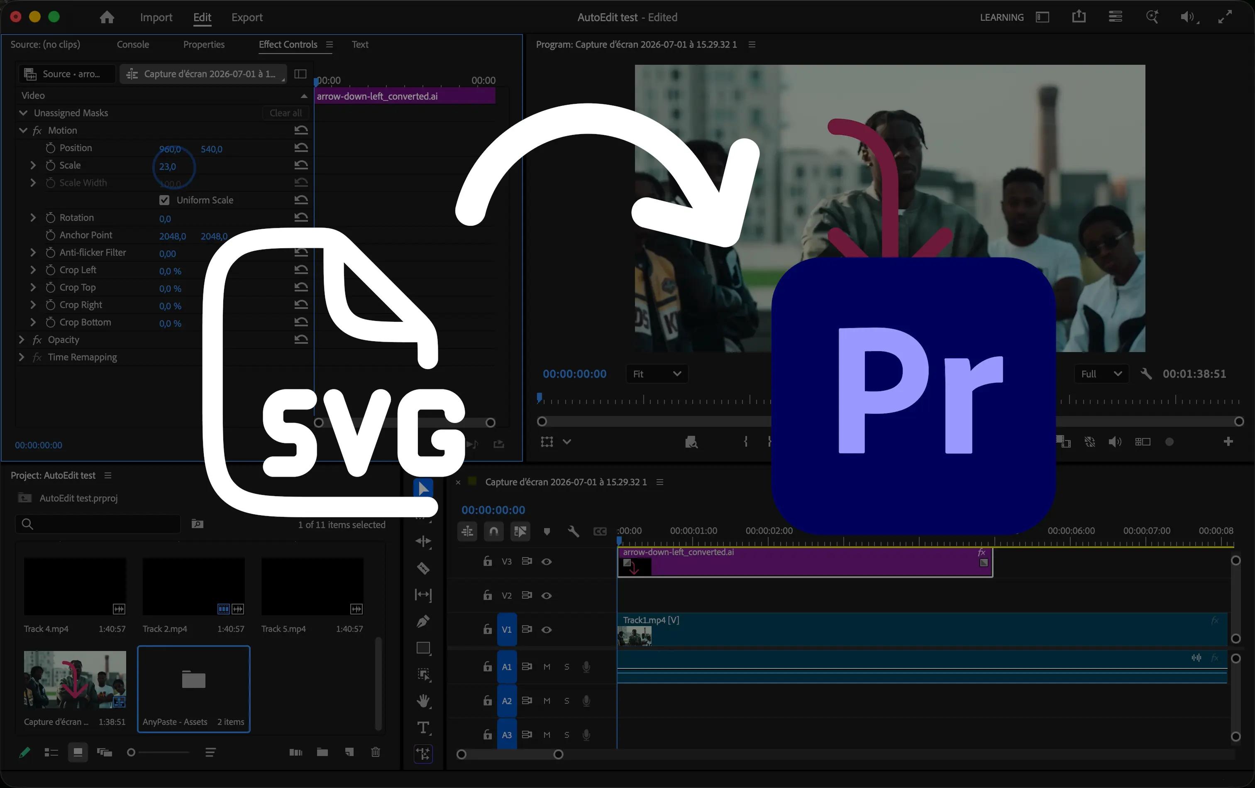This screenshot has width=1255, height=788.
Task: Open the Console panel tab
Action: pyautogui.click(x=133, y=44)
